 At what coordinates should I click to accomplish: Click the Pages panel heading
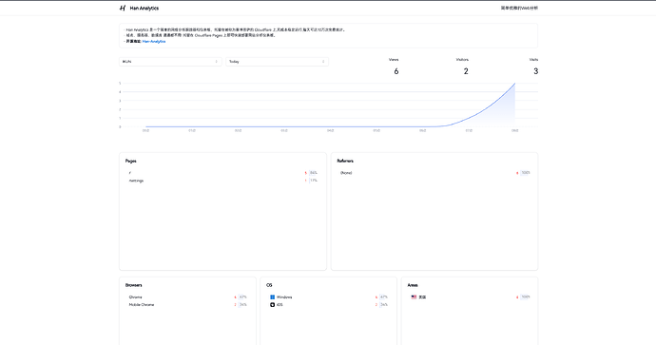point(131,161)
